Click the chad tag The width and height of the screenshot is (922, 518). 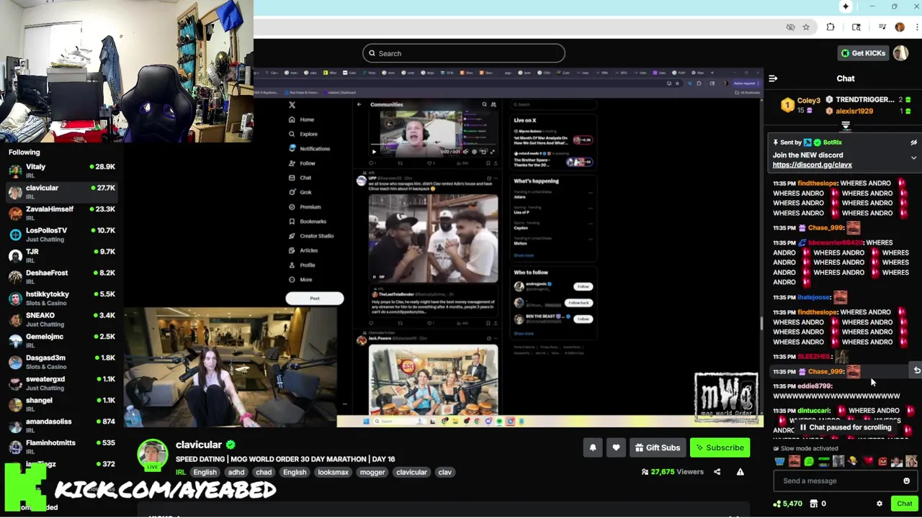tap(264, 473)
